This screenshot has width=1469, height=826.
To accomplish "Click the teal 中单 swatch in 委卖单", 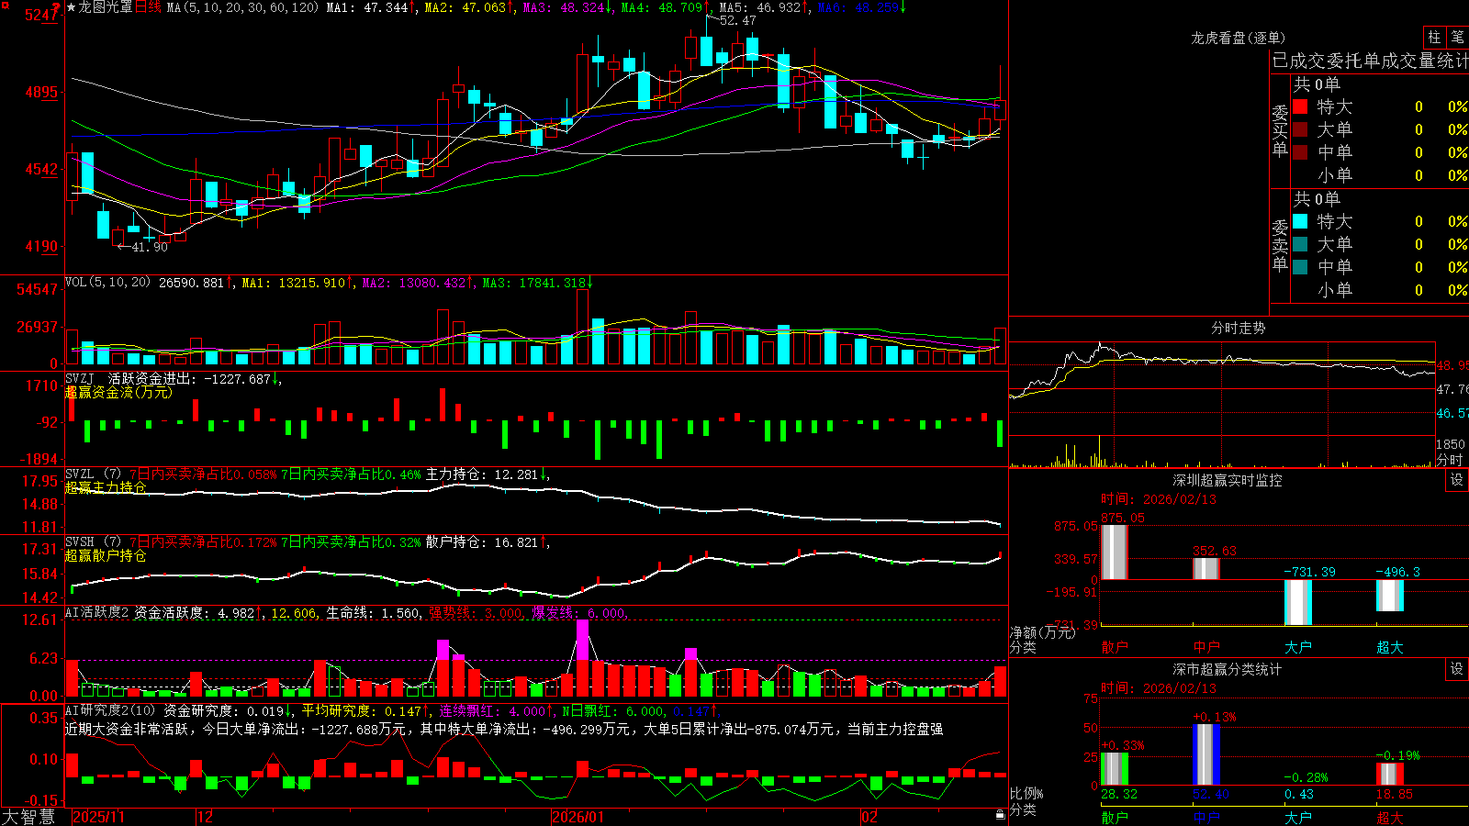I will (1300, 267).
